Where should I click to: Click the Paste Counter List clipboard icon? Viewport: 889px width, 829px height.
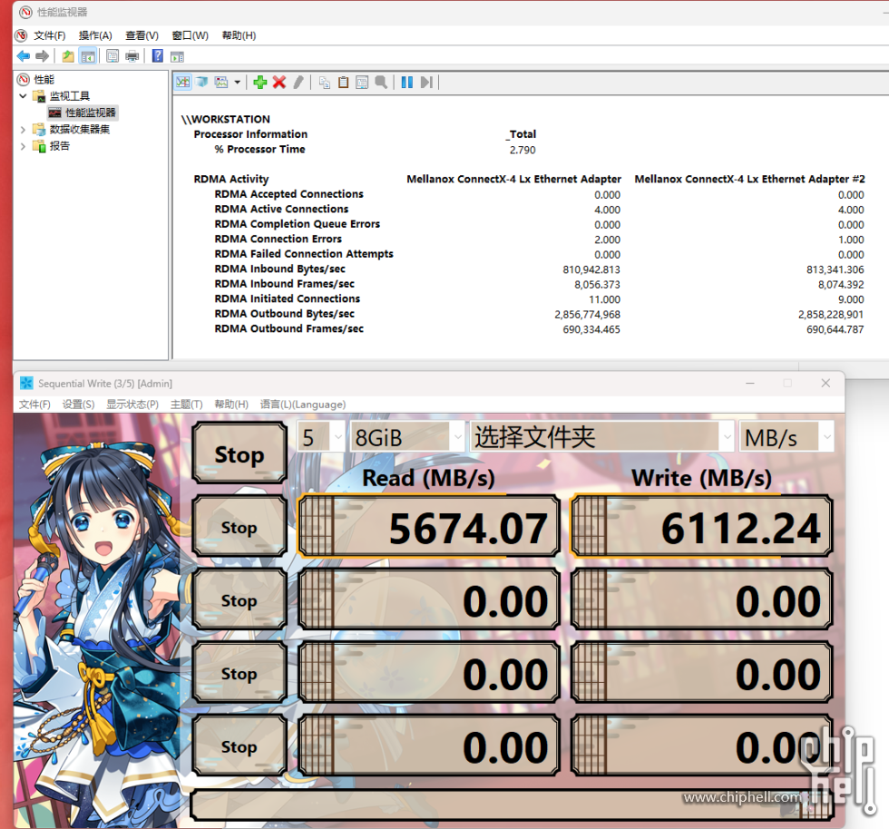click(343, 83)
